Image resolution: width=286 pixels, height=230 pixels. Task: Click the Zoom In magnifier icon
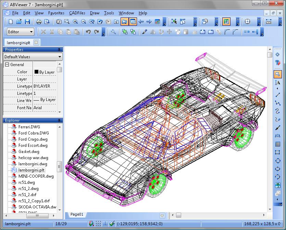[75, 22]
